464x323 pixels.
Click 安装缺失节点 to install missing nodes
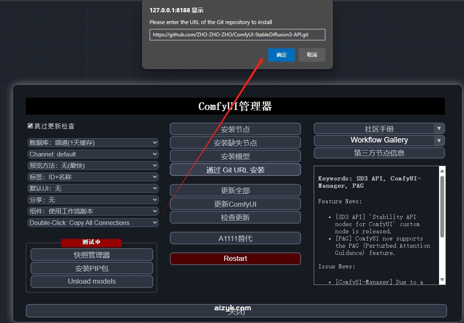click(x=235, y=142)
